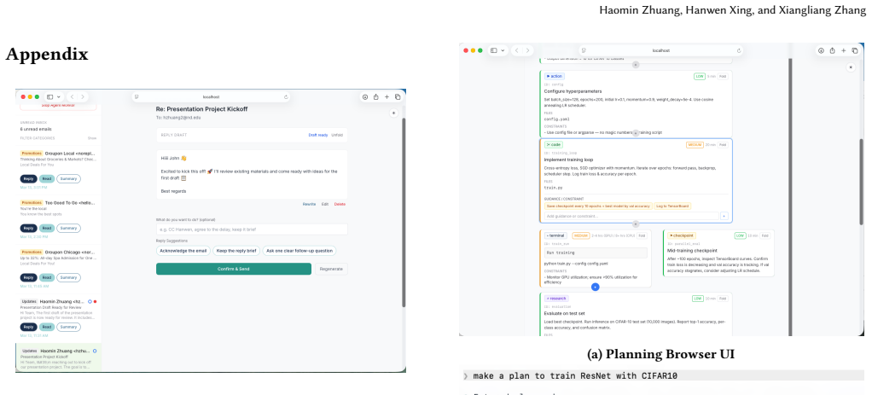Reload page in the planning browser window
872x395 pixels.
click(x=739, y=50)
